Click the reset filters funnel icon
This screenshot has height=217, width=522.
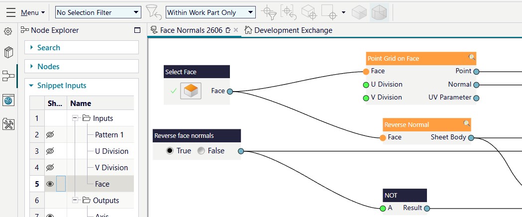(x=153, y=12)
